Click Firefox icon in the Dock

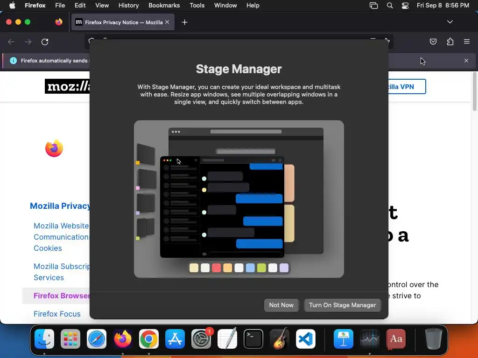(123, 339)
